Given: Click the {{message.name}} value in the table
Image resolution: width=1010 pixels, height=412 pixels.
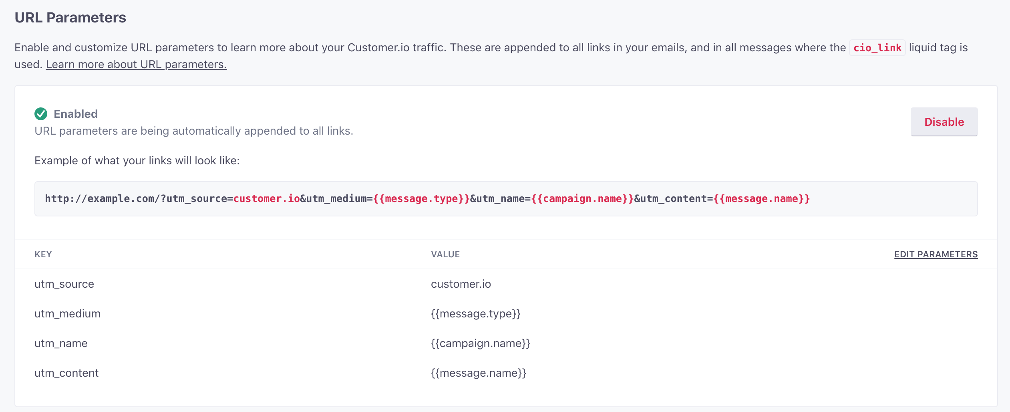Looking at the screenshot, I should 478,373.
